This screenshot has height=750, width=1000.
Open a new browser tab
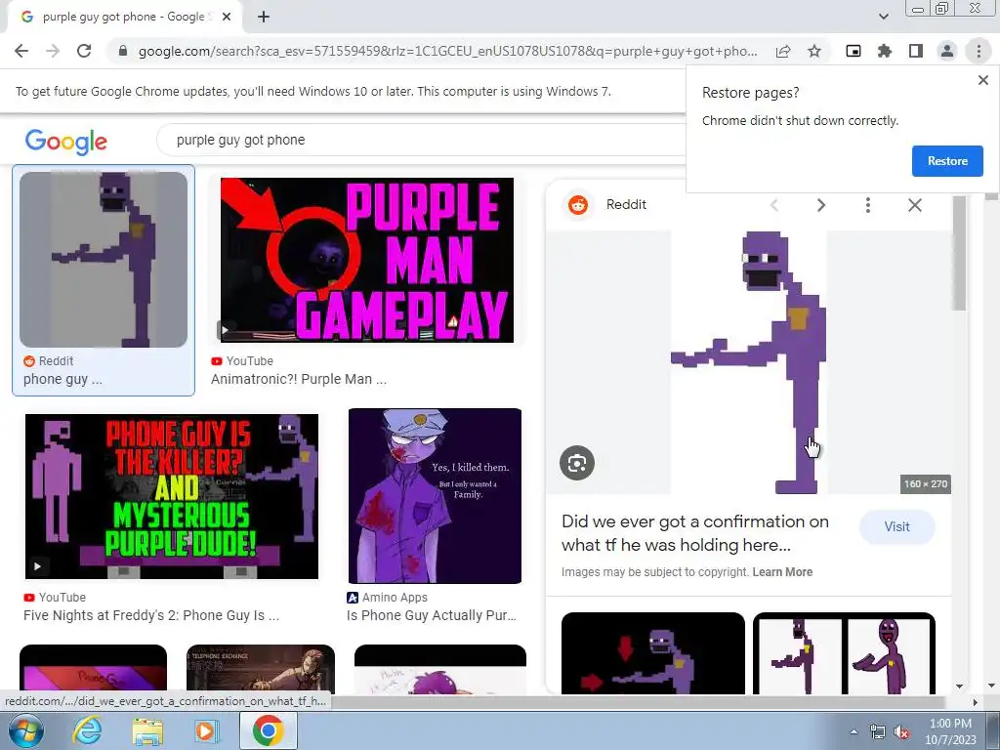tap(264, 18)
